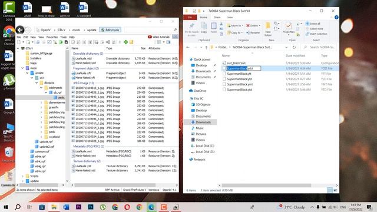Click OpenIV file list horizontal scrollbar
This screenshot has width=377, height=212.
click(115, 185)
